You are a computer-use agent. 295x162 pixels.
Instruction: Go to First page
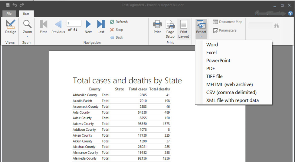44,27
